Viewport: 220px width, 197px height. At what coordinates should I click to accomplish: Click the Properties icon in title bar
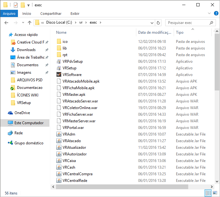click(x=16, y=5)
